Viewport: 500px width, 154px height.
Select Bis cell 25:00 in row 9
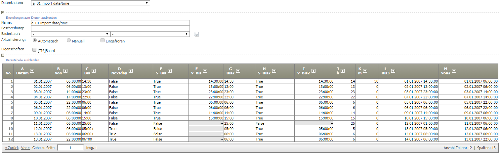[x=95, y=123]
